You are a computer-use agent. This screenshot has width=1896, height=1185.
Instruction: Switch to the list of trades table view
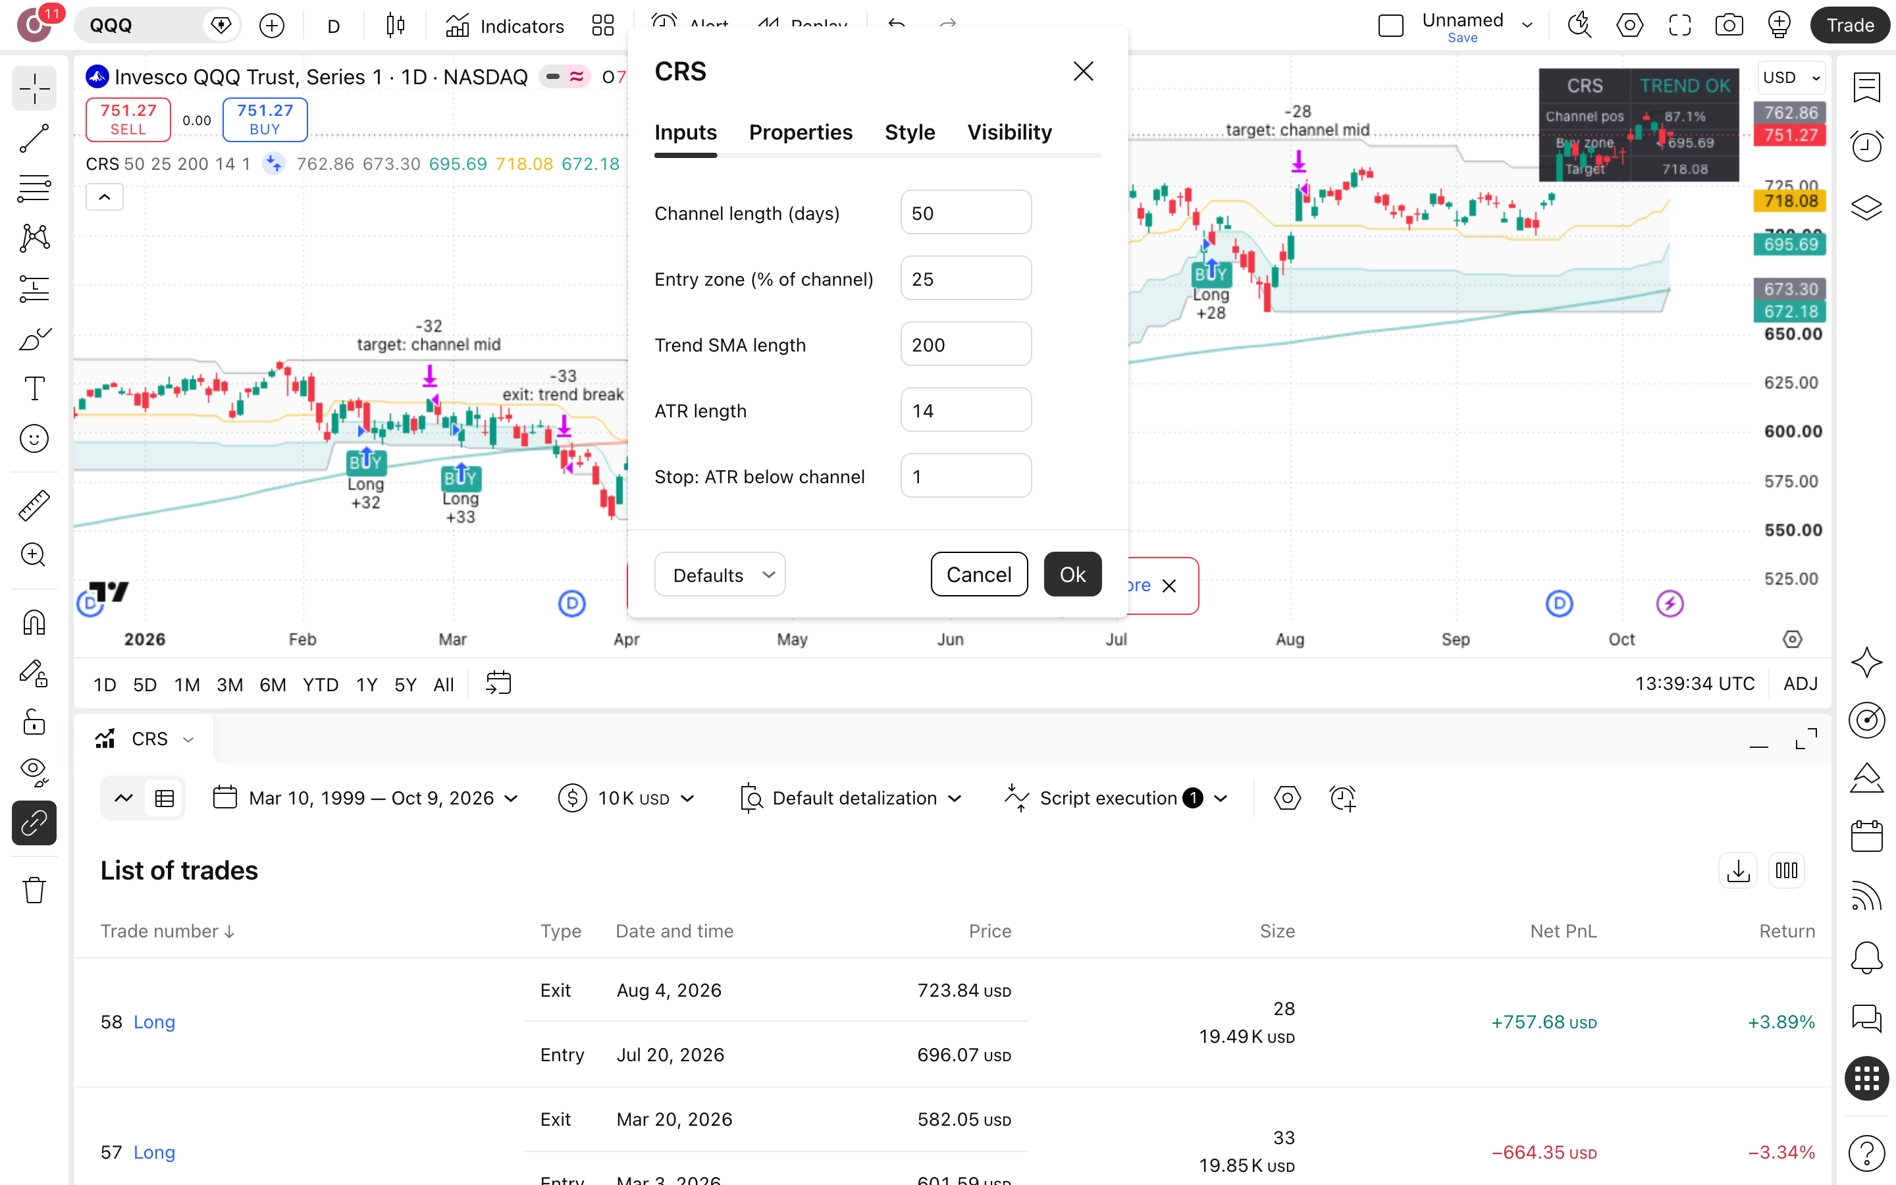(x=165, y=798)
